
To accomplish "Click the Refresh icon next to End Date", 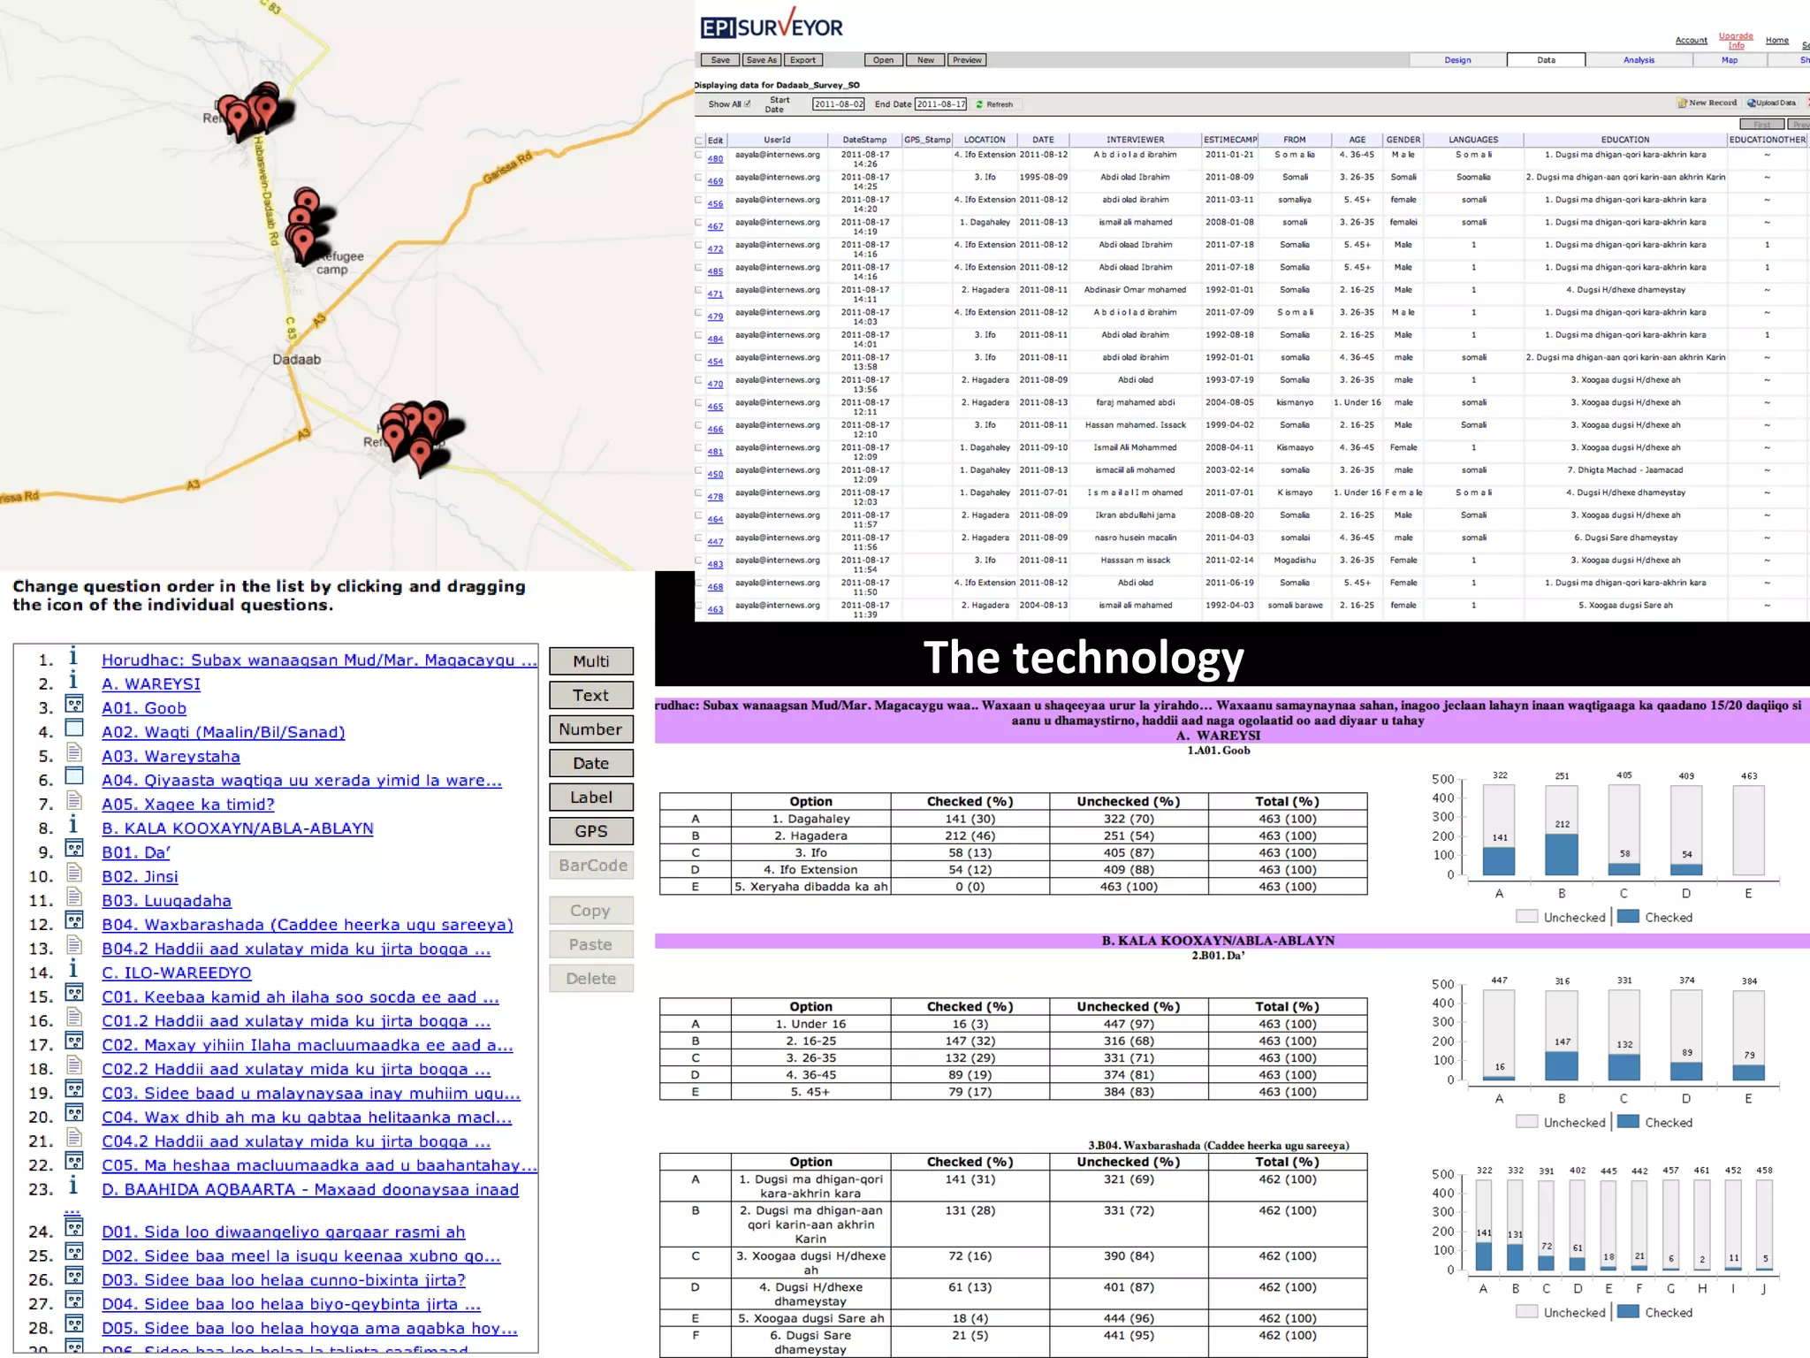I will [979, 104].
